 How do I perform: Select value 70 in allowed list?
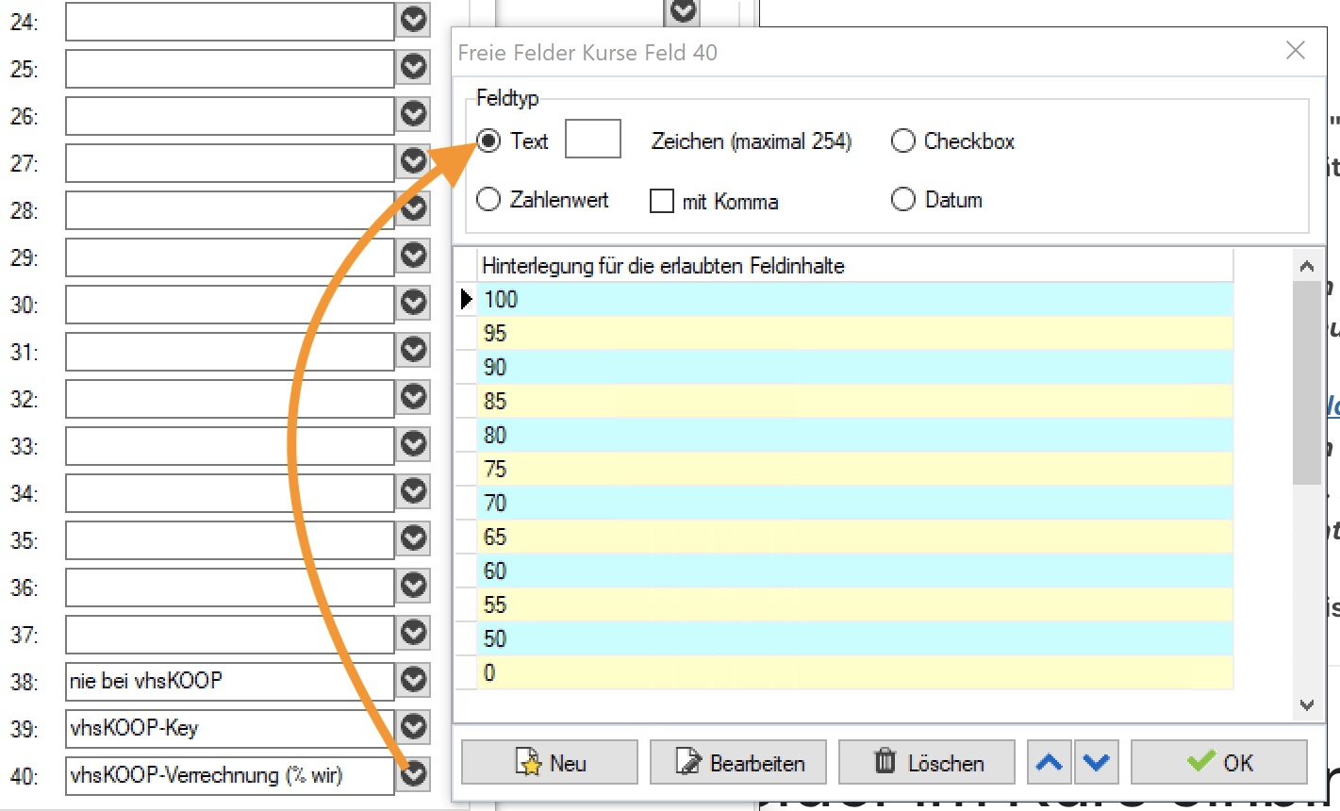coord(855,503)
